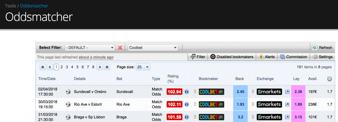Sort by Lay column header
This screenshot has height=122, width=338.
[x=296, y=79]
